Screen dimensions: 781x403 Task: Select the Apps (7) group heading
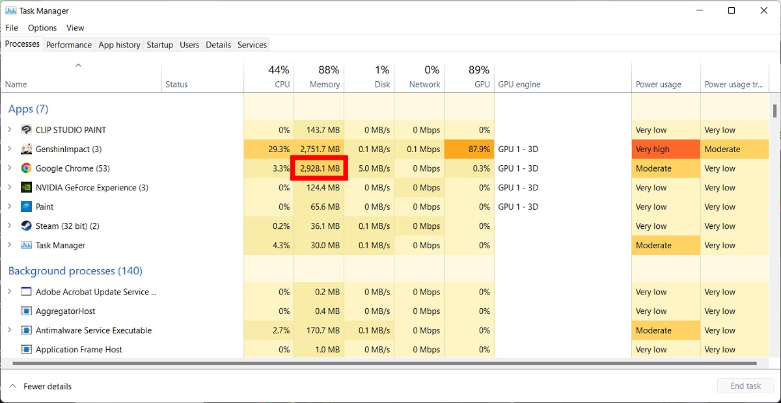tap(28, 109)
